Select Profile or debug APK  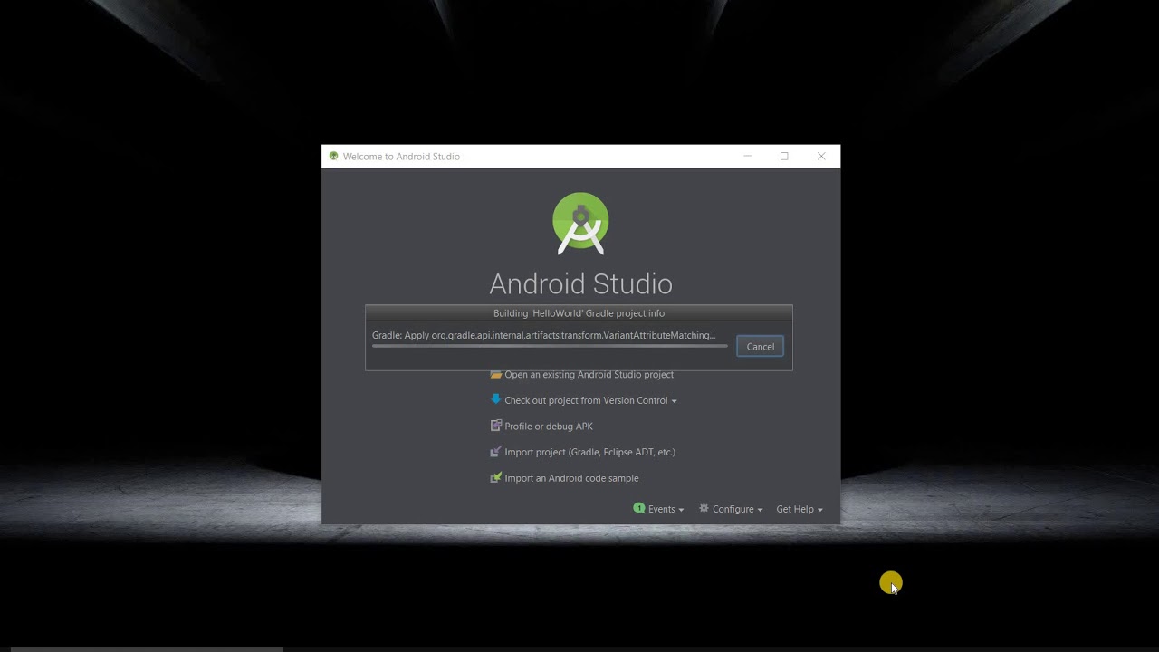click(549, 427)
